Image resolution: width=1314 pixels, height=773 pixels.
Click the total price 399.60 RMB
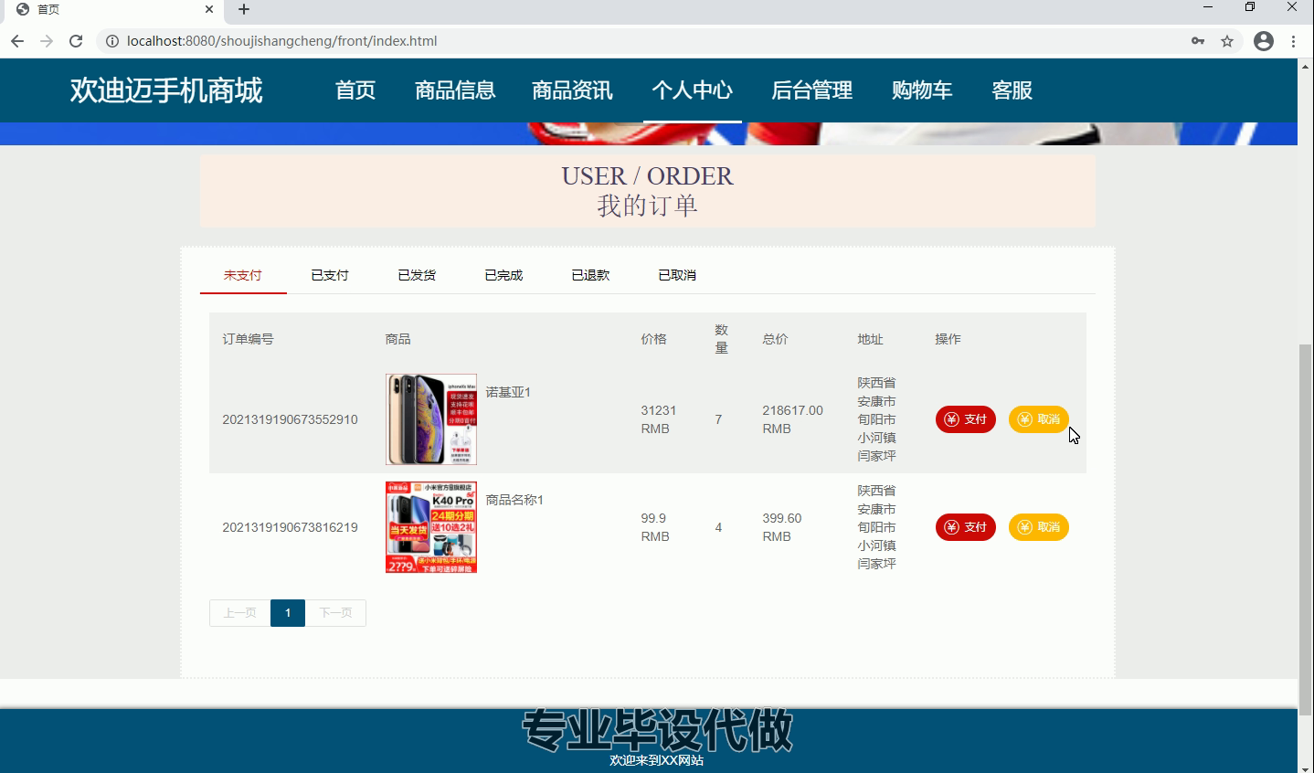click(x=782, y=527)
